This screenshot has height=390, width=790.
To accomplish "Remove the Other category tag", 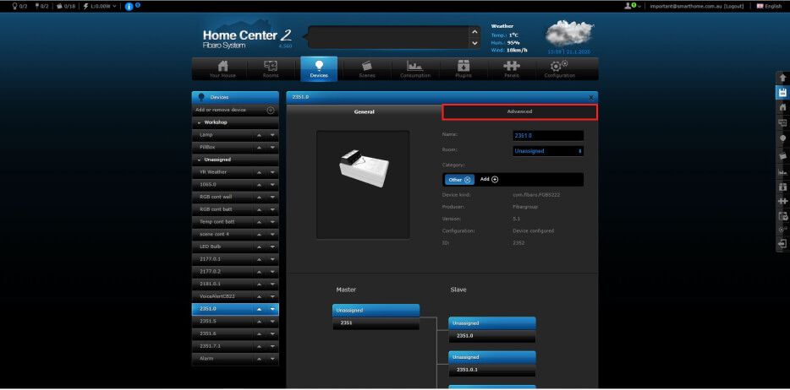I will pos(467,180).
